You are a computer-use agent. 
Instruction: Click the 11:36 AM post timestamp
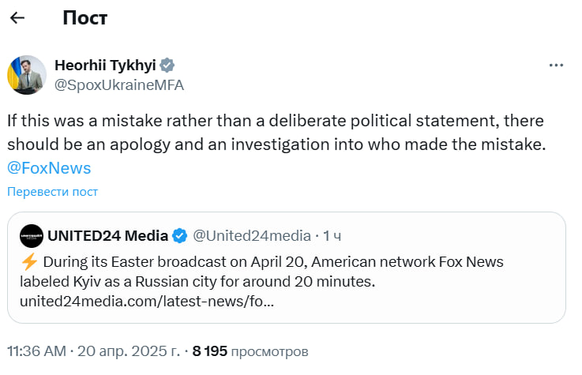click(37, 351)
